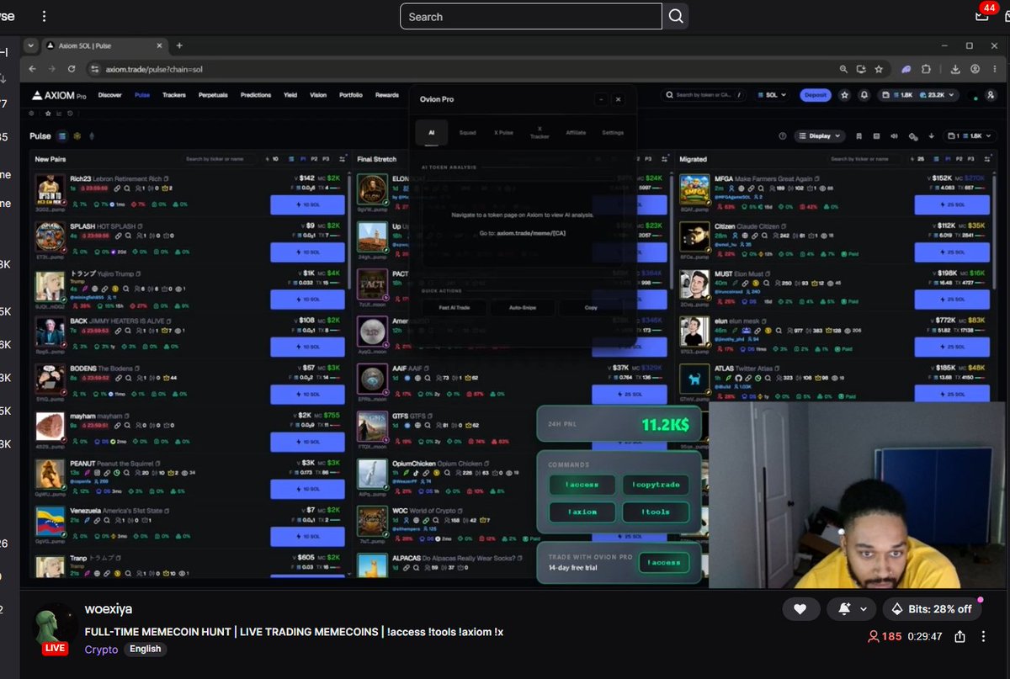The height and width of the screenshot is (679, 1010).
Task: Select P3 preset in Migrated column
Action: click(x=971, y=158)
